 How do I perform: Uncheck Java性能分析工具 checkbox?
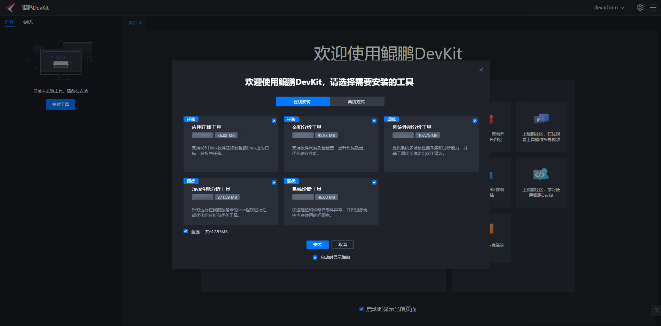pos(274,182)
